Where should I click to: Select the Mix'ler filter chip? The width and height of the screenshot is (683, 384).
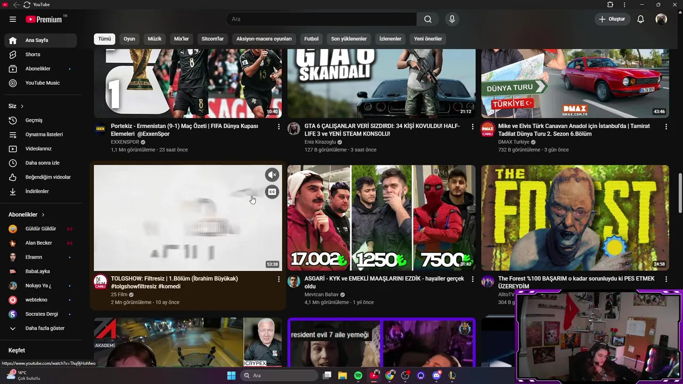[181, 39]
